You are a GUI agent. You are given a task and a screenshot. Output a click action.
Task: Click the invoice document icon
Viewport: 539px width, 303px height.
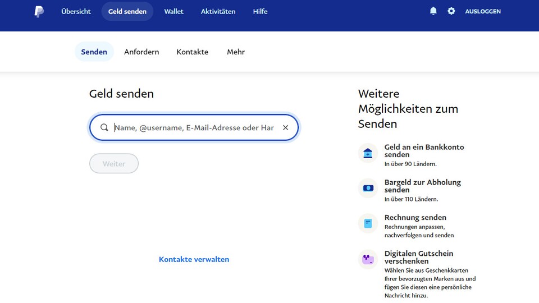pyautogui.click(x=368, y=224)
